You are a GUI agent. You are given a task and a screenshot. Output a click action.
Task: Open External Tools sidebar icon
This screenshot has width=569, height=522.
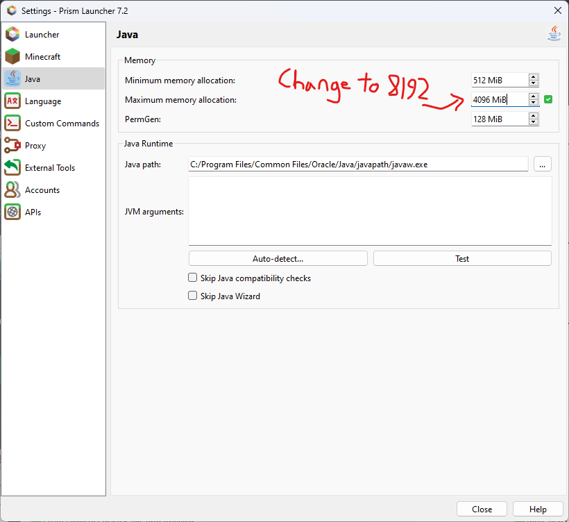[x=12, y=167]
